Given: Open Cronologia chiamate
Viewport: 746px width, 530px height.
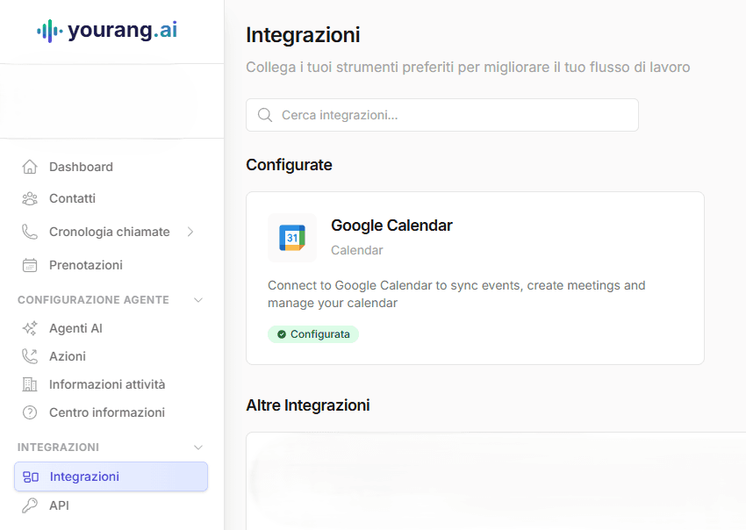Looking at the screenshot, I should point(111,232).
